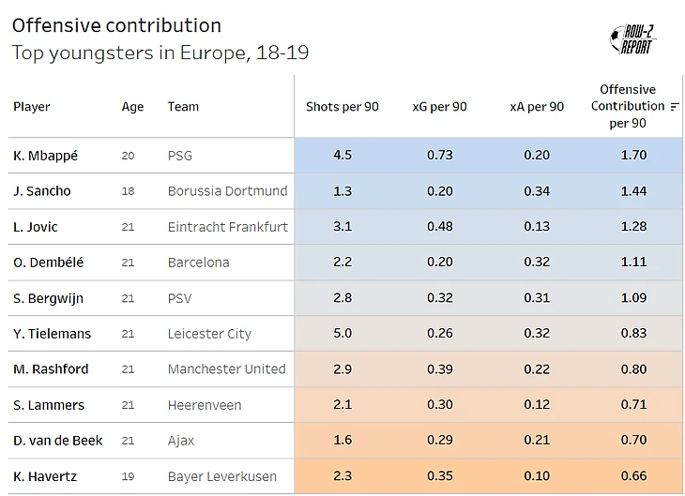Select the Age column header
Viewport: 685px width, 496px height.
[x=132, y=107]
